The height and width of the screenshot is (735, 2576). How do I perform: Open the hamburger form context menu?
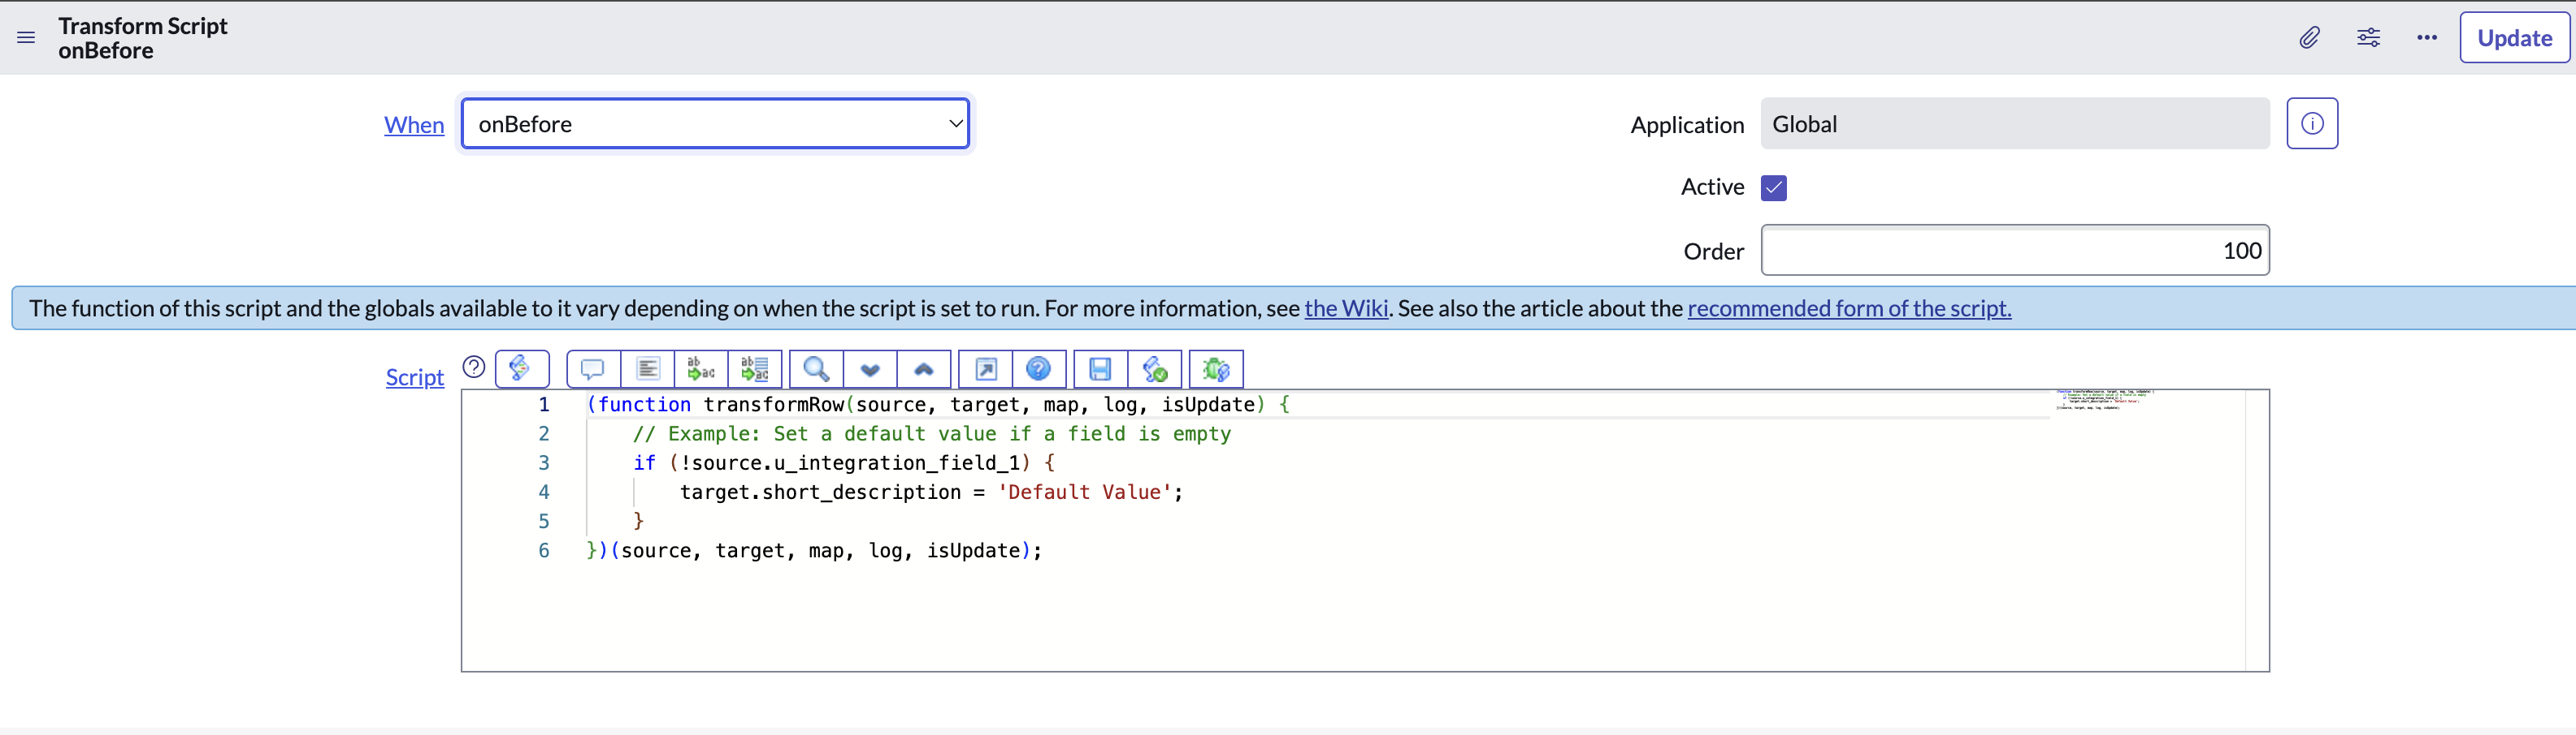pos(26,38)
